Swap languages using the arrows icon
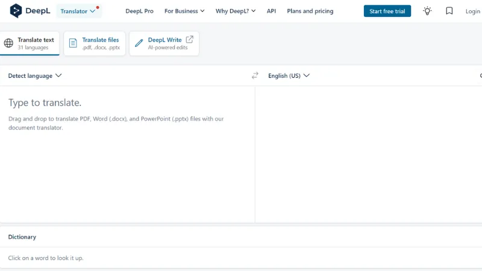 tap(255, 76)
